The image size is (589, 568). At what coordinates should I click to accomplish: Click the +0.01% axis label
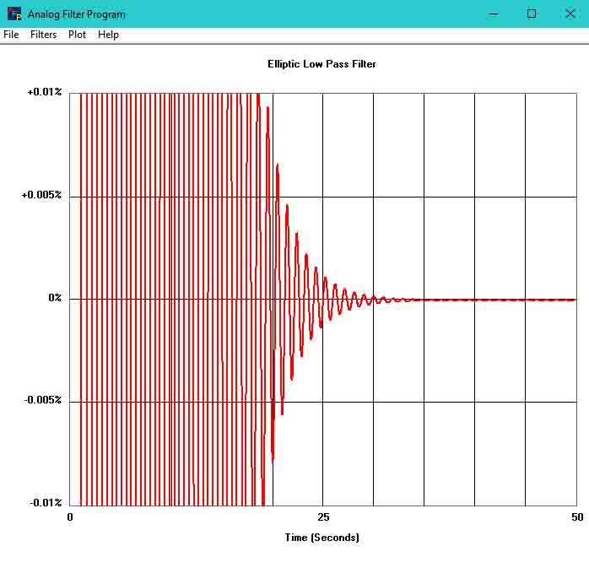point(45,92)
